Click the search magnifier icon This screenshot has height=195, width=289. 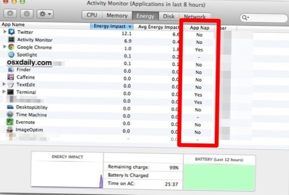pos(245,18)
